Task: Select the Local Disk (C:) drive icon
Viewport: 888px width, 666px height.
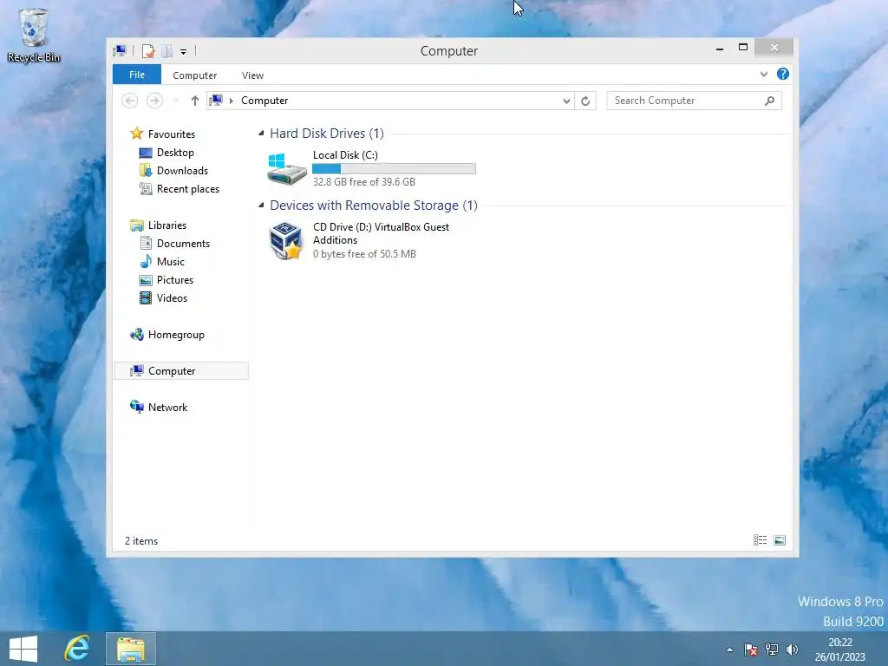Action: point(286,169)
